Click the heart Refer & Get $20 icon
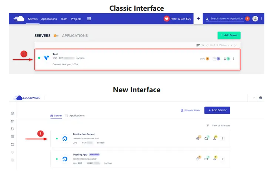The height and width of the screenshot is (178, 274). pos(167,19)
